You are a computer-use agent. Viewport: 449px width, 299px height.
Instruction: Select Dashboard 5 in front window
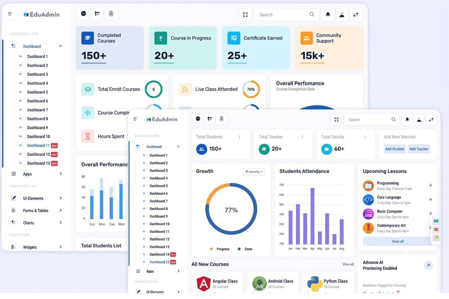tap(158, 186)
